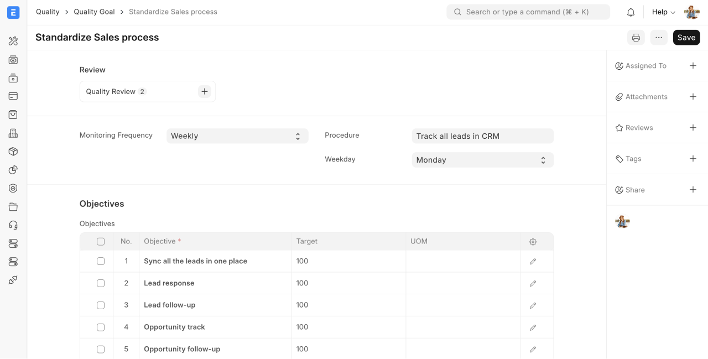Viewport: 708px width, 359px height.
Task: Click the Save button
Action: pyautogui.click(x=686, y=38)
